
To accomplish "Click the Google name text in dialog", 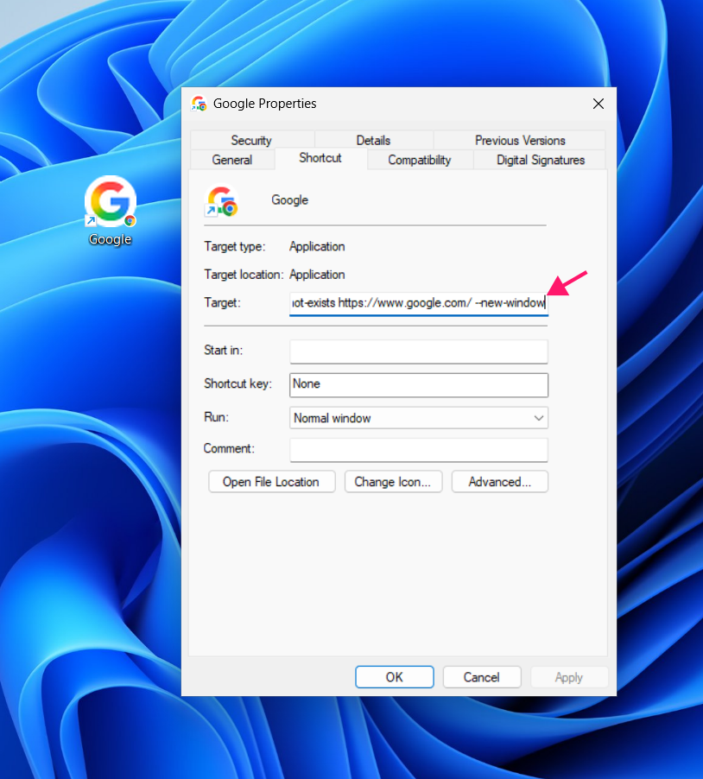I will click(x=289, y=200).
